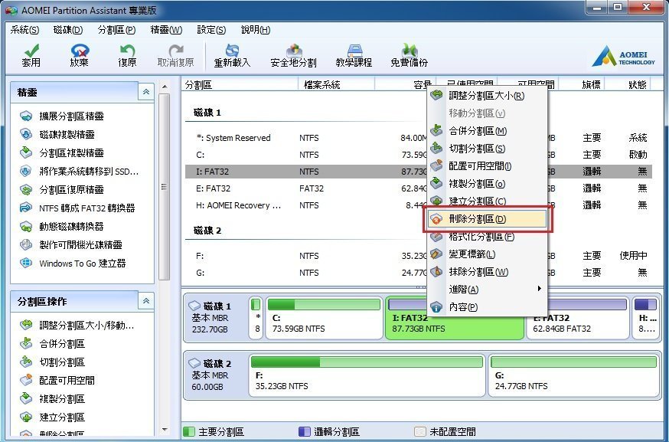Viewport: 669px width, 442px height.
Task: Collapse the 精靈 panel with chevron
Action: 146,92
